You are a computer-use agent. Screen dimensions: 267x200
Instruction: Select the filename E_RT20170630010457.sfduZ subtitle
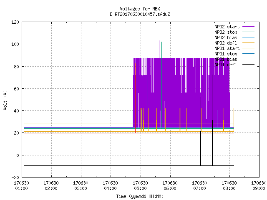click(x=140, y=14)
